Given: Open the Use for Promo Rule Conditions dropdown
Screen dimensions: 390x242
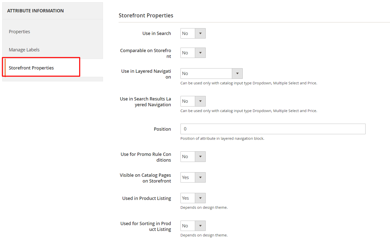Looking at the screenshot, I should pyautogui.click(x=193, y=157).
